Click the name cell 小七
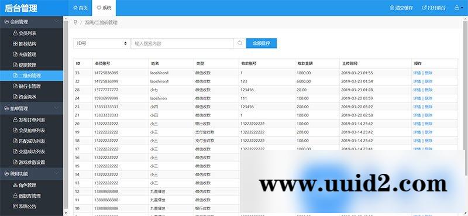The image size is (468, 216). click(154, 90)
